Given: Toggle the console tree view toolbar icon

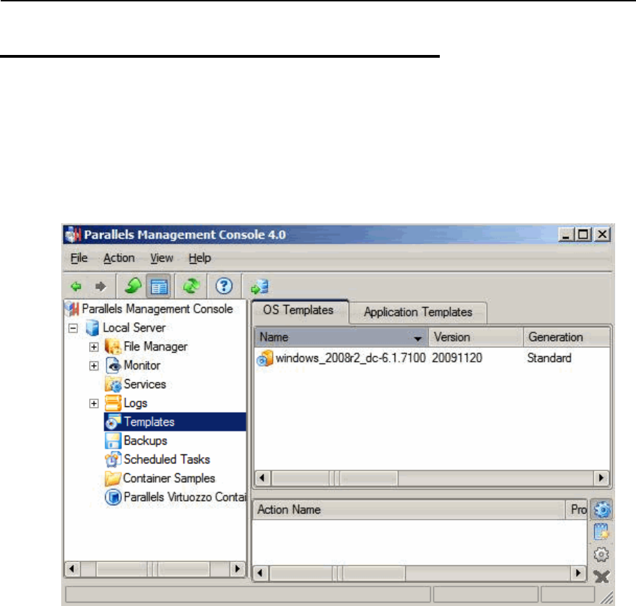Looking at the screenshot, I should (159, 287).
